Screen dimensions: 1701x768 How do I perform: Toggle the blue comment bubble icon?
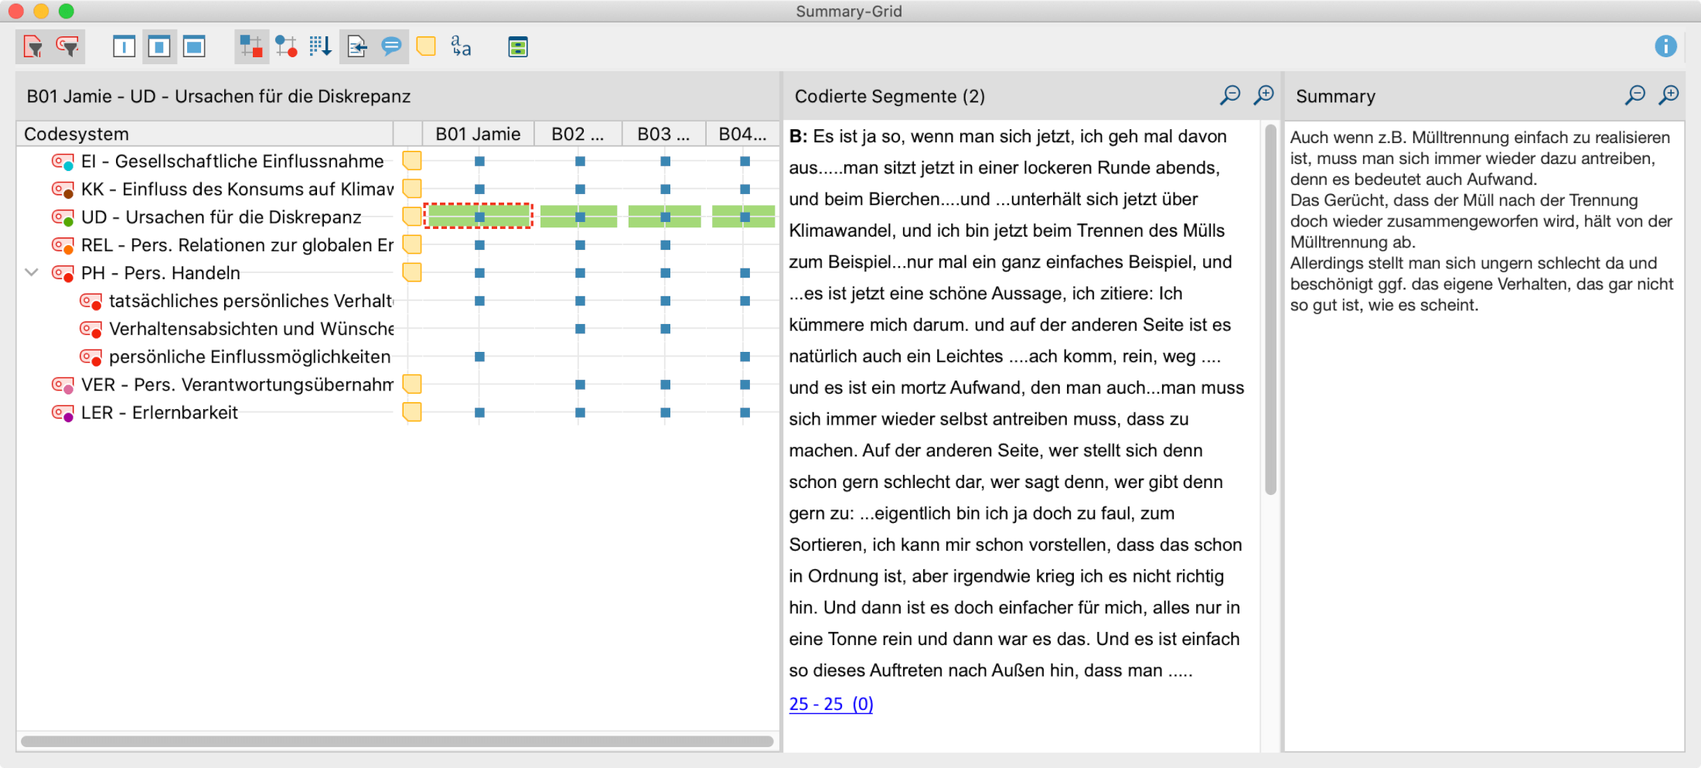pos(392,47)
